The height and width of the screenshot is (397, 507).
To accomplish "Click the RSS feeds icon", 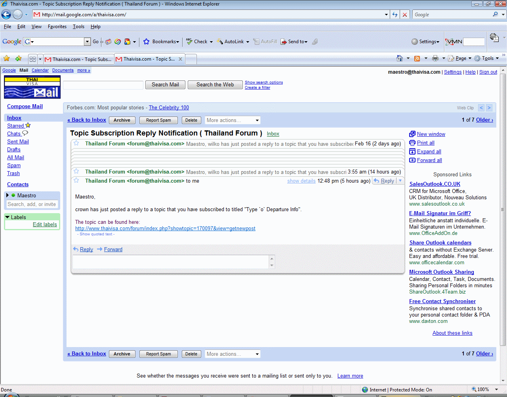I will [417, 58].
